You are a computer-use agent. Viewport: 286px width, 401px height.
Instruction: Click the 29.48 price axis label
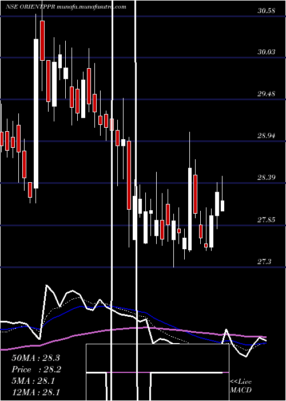coord(266,94)
